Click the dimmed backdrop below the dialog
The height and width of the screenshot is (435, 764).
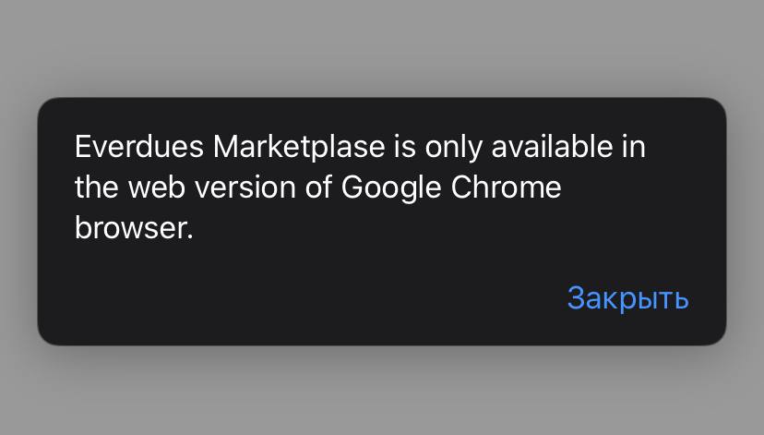point(382,393)
